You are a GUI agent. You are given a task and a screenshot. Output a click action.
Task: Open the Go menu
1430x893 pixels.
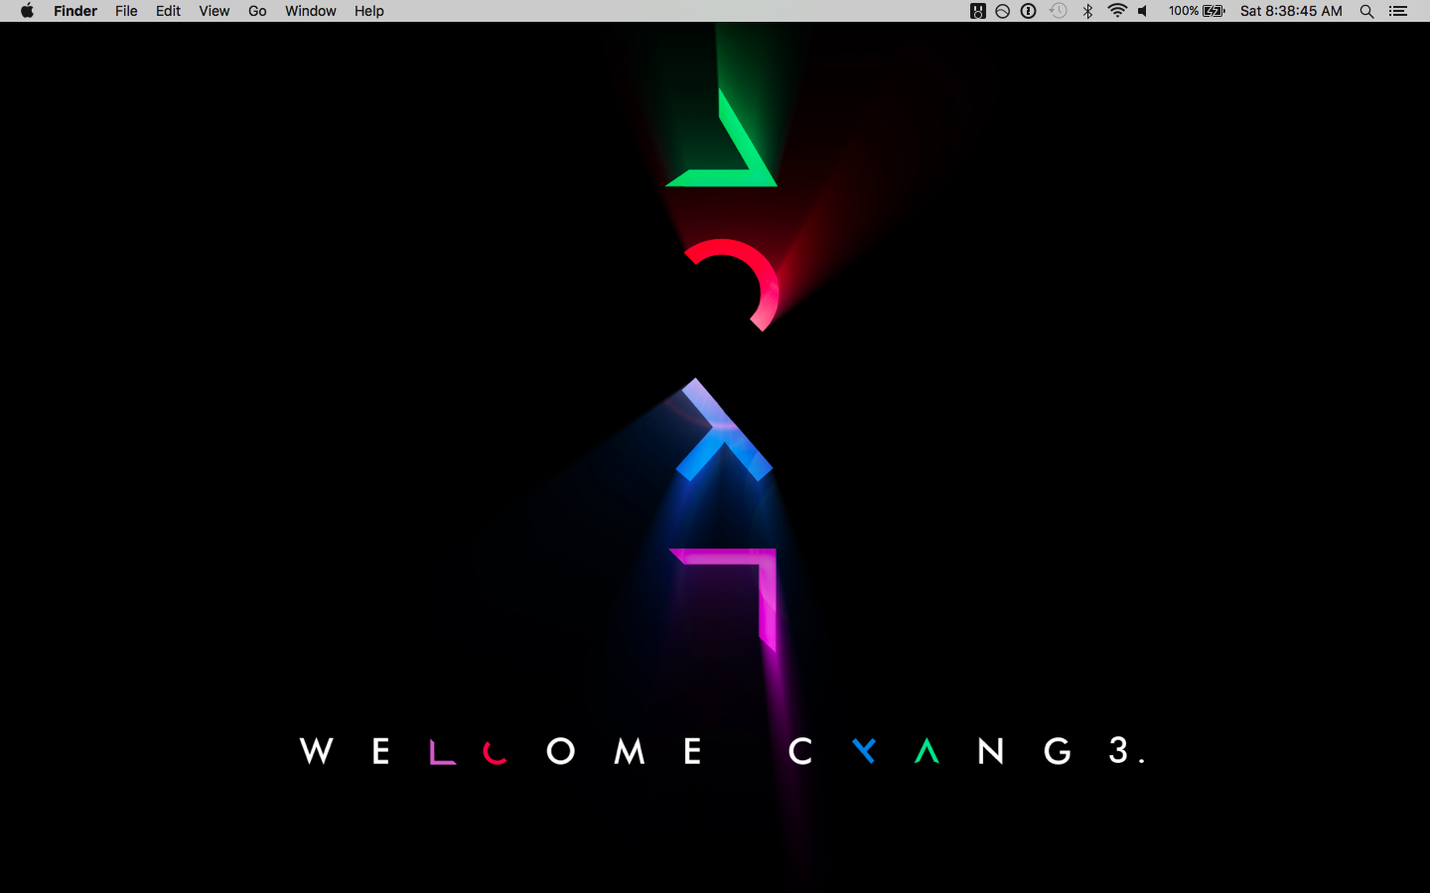tap(257, 11)
